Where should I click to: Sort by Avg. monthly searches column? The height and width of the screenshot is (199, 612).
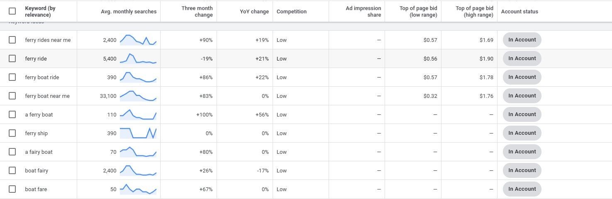(x=129, y=12)
